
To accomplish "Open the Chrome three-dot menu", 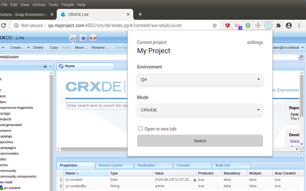I will pos(299,25).
